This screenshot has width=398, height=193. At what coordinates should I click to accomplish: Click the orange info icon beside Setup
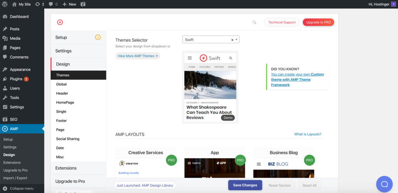coord(98,37)
